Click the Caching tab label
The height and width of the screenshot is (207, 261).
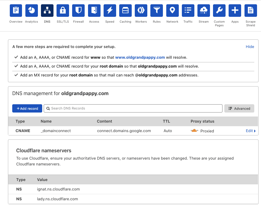(x=125, y=22)
